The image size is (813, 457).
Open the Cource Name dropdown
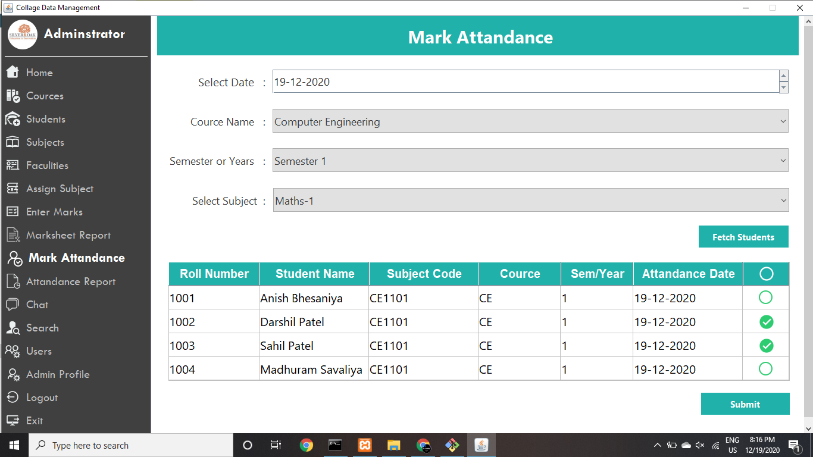530,121
